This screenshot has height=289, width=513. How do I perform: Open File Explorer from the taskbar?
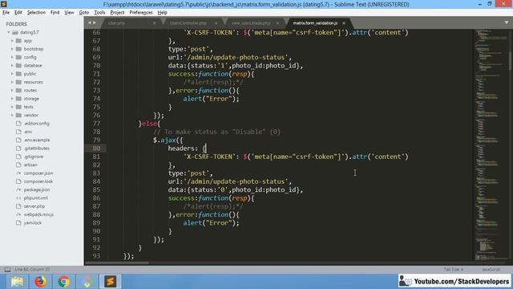[17, 282]
